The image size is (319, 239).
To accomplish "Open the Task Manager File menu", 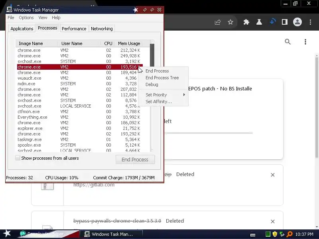I will tap(11, 18).
